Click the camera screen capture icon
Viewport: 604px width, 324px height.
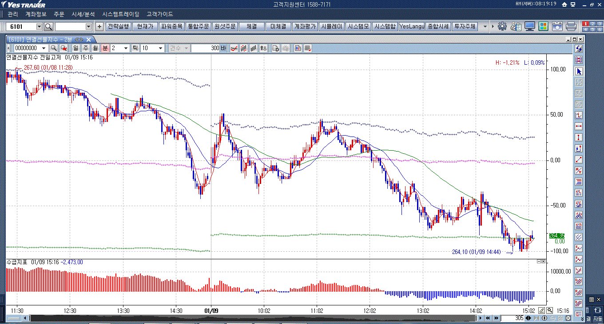click(557, 27)
